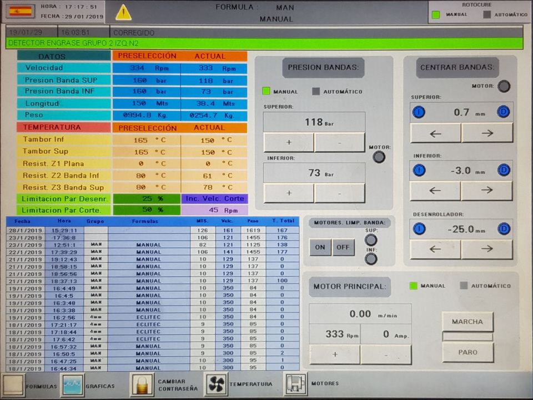The image size is (533, 400).
Task: Open the Temperatura fan icon
Action: click(x=215, y=384)
